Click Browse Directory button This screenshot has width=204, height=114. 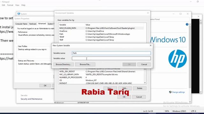coord(63,64)
